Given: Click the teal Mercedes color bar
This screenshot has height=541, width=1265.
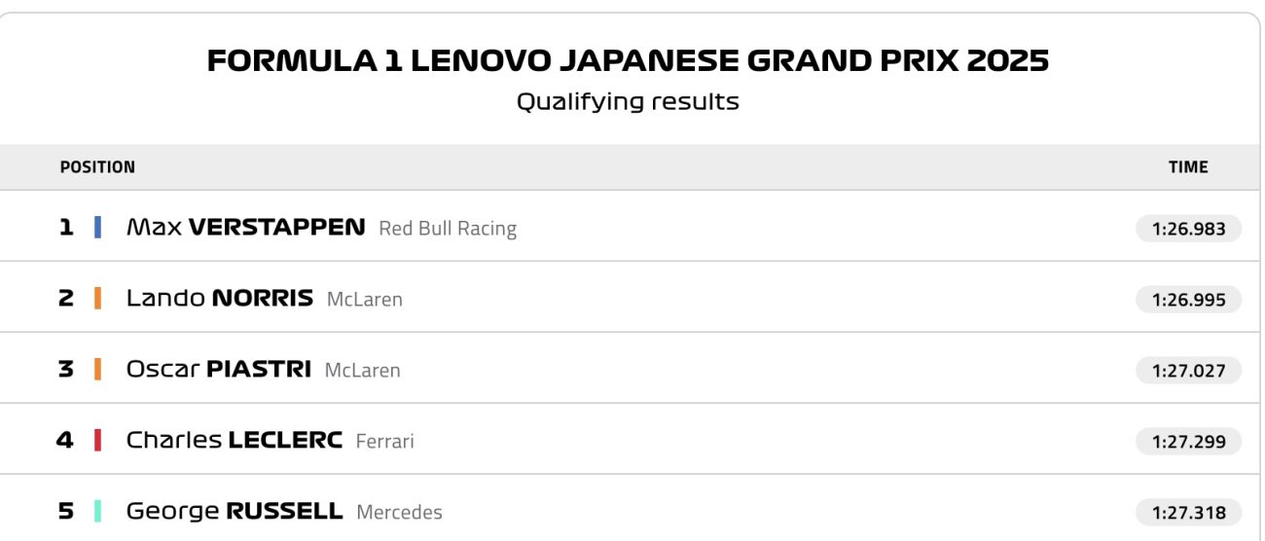Looking at the screenshot, I should (x=97, y=511).
